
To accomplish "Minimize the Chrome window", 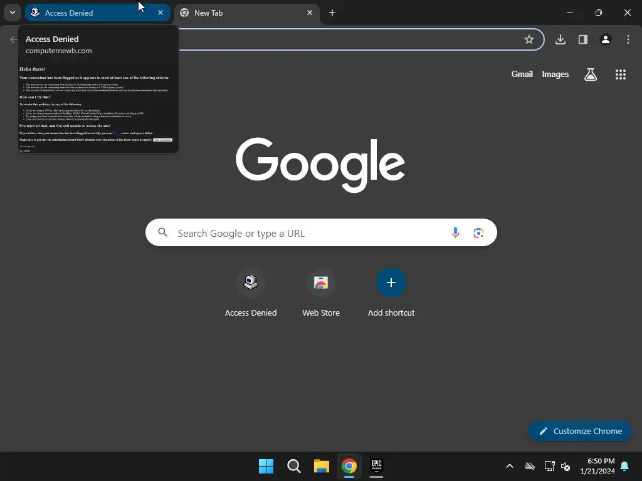I will 569,13.
